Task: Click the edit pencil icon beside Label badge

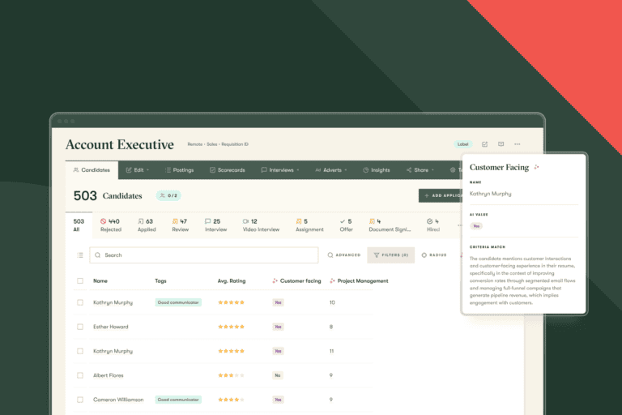Action: 484,144
